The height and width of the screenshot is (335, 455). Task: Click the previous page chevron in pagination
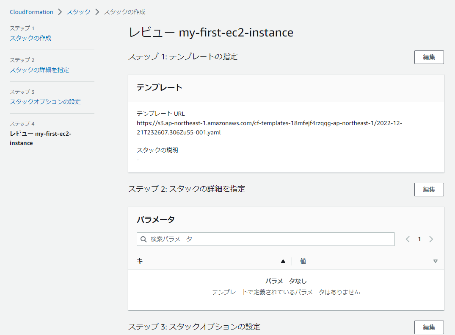pyautogui.click(x=407, y=239)
